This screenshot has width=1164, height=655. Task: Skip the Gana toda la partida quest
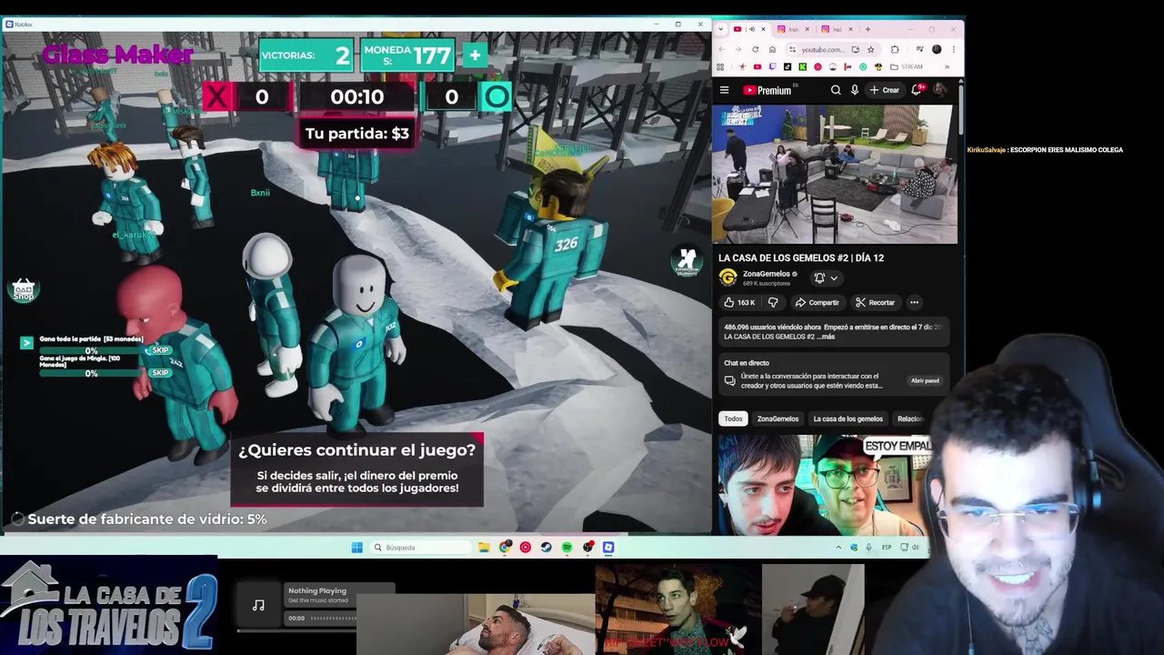pyautogui.click(x=160, y=350)
